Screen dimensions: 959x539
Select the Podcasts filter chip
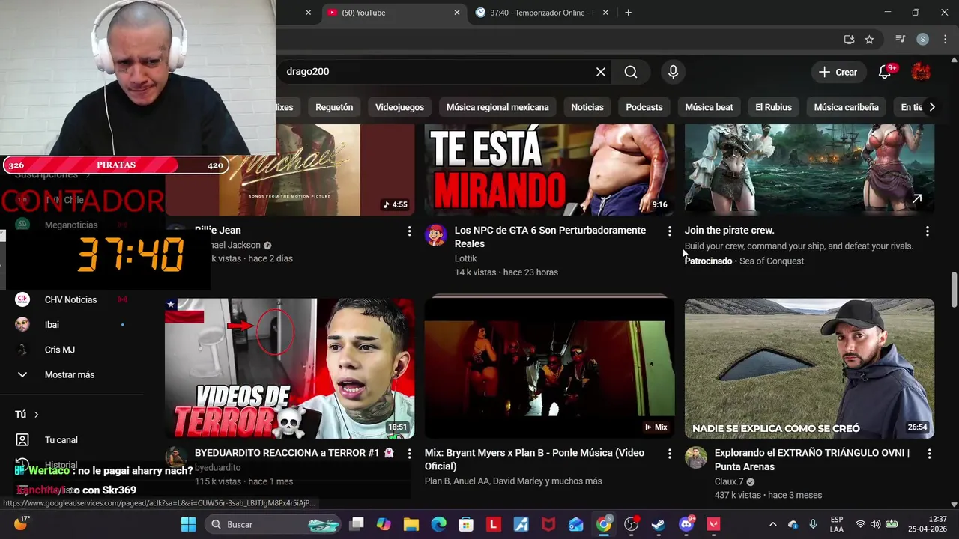pos(644,107)
